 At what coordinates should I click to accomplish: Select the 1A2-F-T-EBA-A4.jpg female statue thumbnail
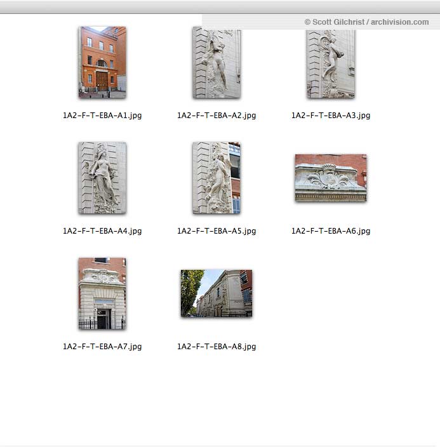[102, 178]
